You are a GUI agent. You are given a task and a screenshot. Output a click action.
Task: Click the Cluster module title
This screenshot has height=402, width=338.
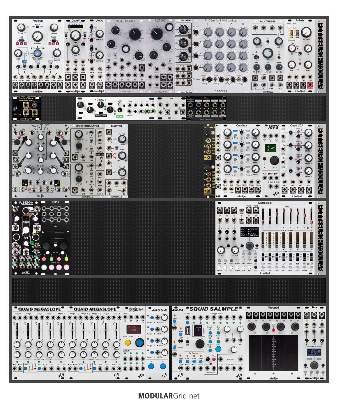[x=116, y=126]
